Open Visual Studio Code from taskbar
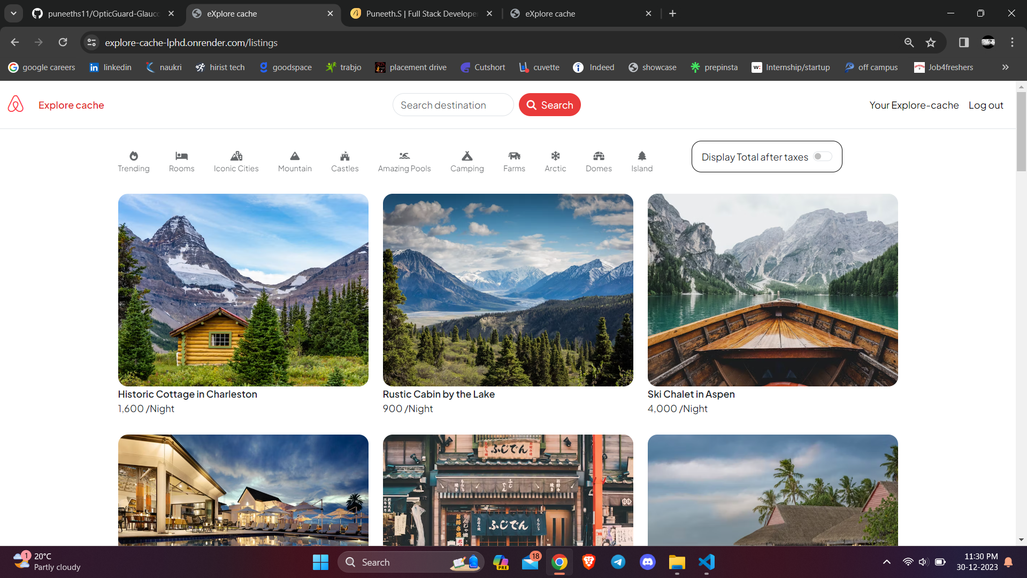 click(706, 562)
